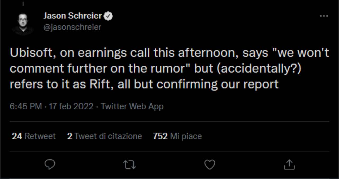Image resolution: width=339 pixels, height=179 pixels.
Task: Click the first line starting with Ubisoft
Action: (x=169, y=53)
